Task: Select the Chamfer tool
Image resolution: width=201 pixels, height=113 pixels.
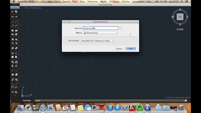Action: coord(16,74)
